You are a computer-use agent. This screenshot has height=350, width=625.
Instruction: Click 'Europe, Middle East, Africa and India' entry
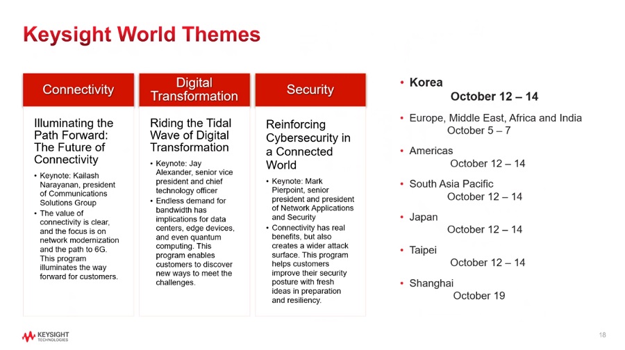pos(495,118)
